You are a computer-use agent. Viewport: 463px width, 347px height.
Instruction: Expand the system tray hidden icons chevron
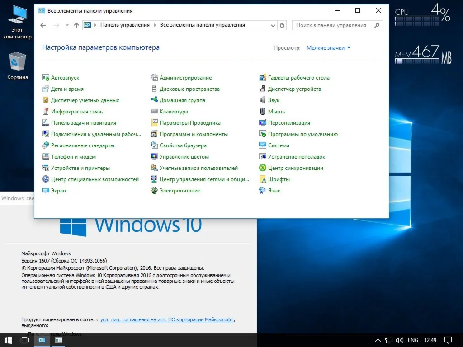pyautogui.click(x=378, y=340)
